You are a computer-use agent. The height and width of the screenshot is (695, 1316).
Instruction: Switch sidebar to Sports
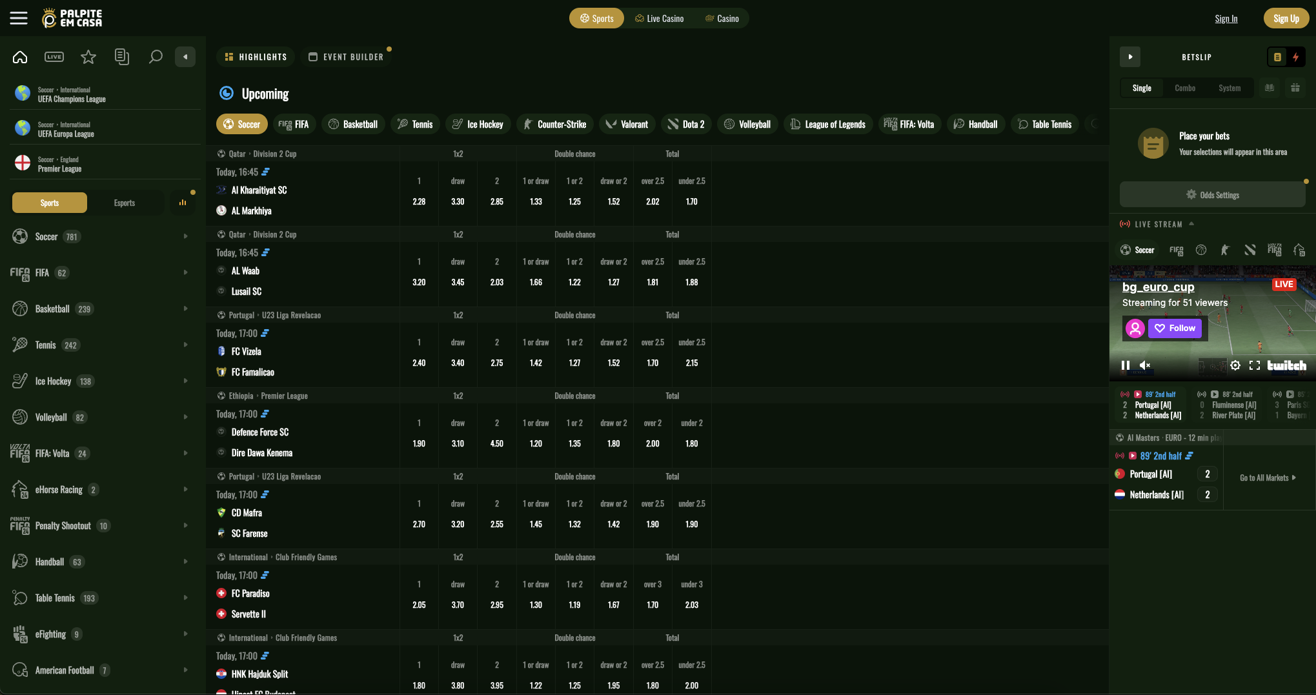pos(50,203)
